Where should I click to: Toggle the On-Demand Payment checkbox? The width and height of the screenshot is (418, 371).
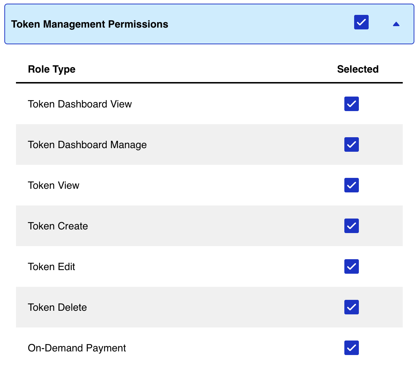351,348
